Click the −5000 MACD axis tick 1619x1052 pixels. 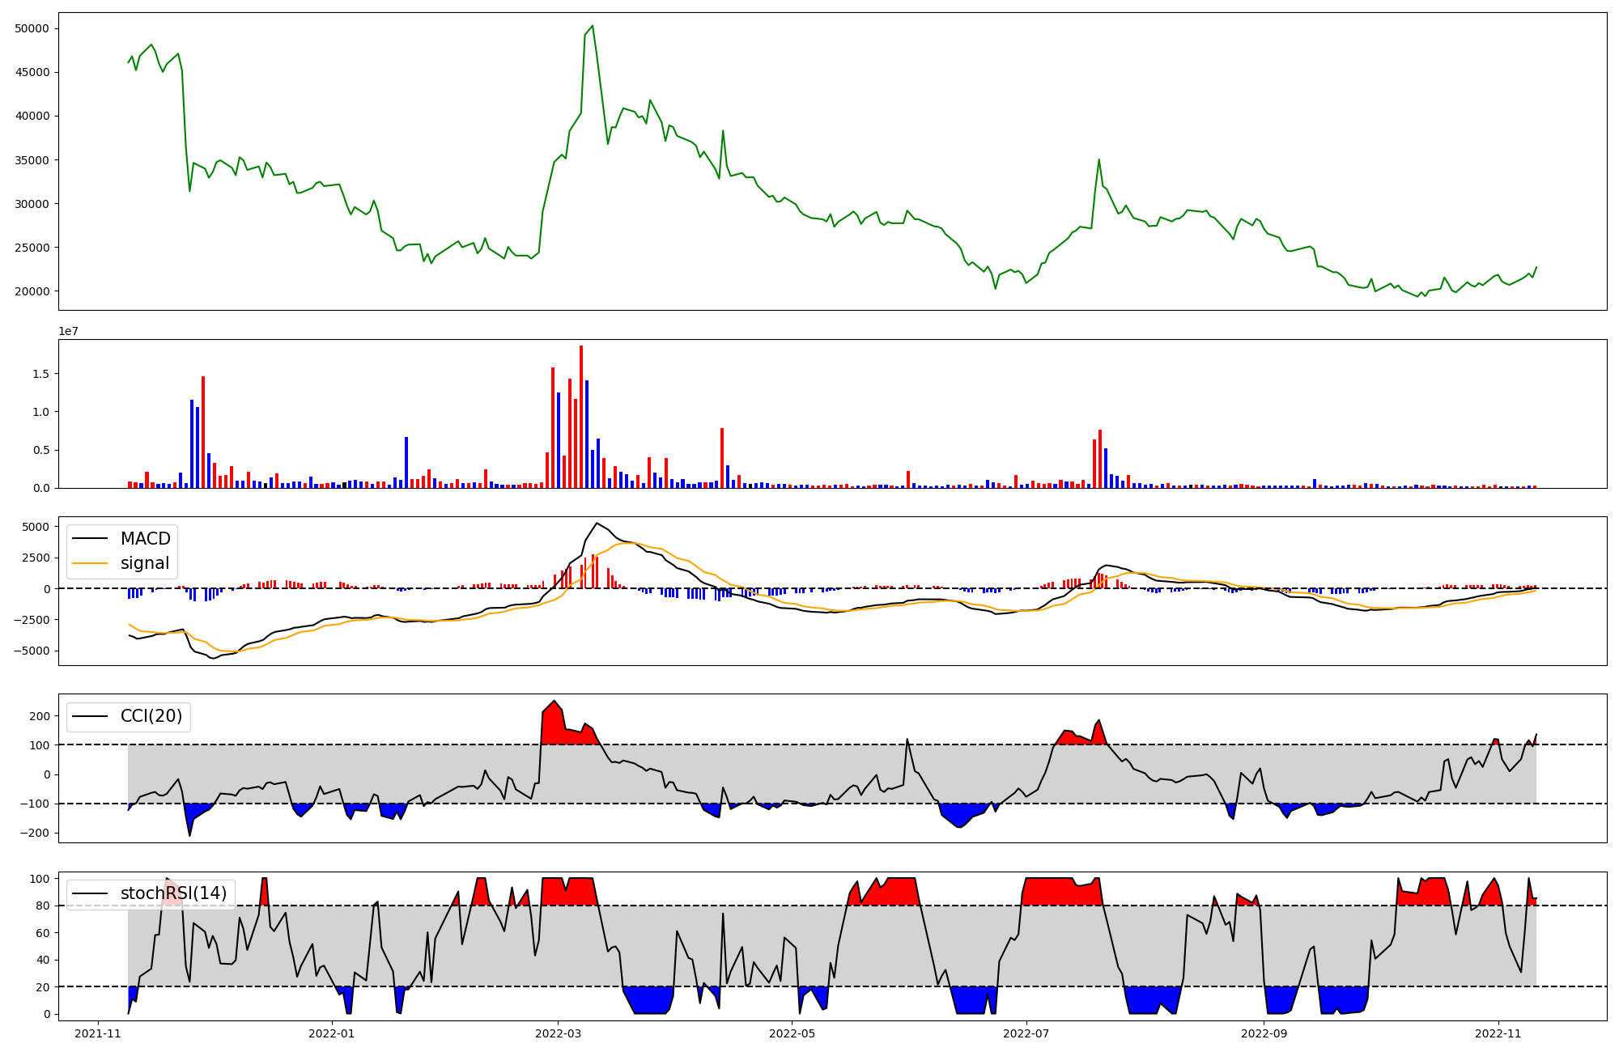[x=32, y=651]
